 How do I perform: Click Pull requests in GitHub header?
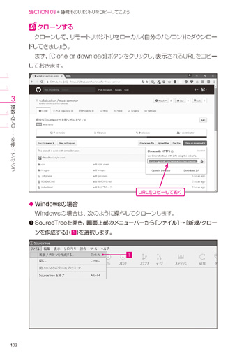pyautogui.click(x=105, y=90)
